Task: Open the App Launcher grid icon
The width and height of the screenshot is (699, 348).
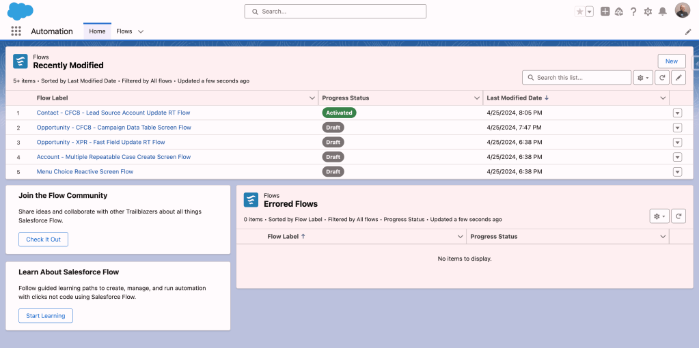Action: [16, 31]
